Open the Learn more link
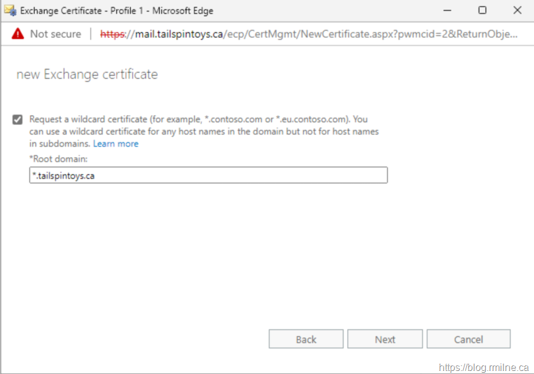 click(x=115, y=144)
